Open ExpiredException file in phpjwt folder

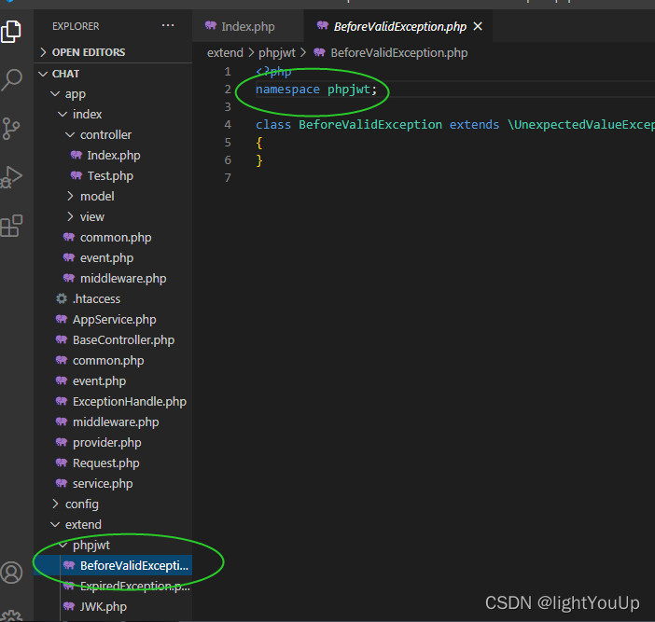(113, 586)
